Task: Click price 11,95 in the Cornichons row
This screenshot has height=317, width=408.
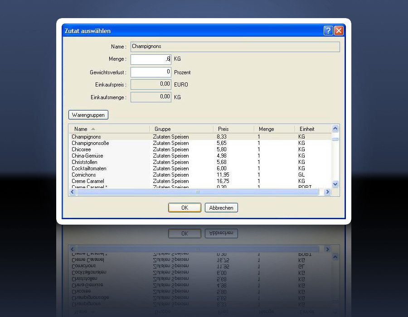Action: coord(223,175)
